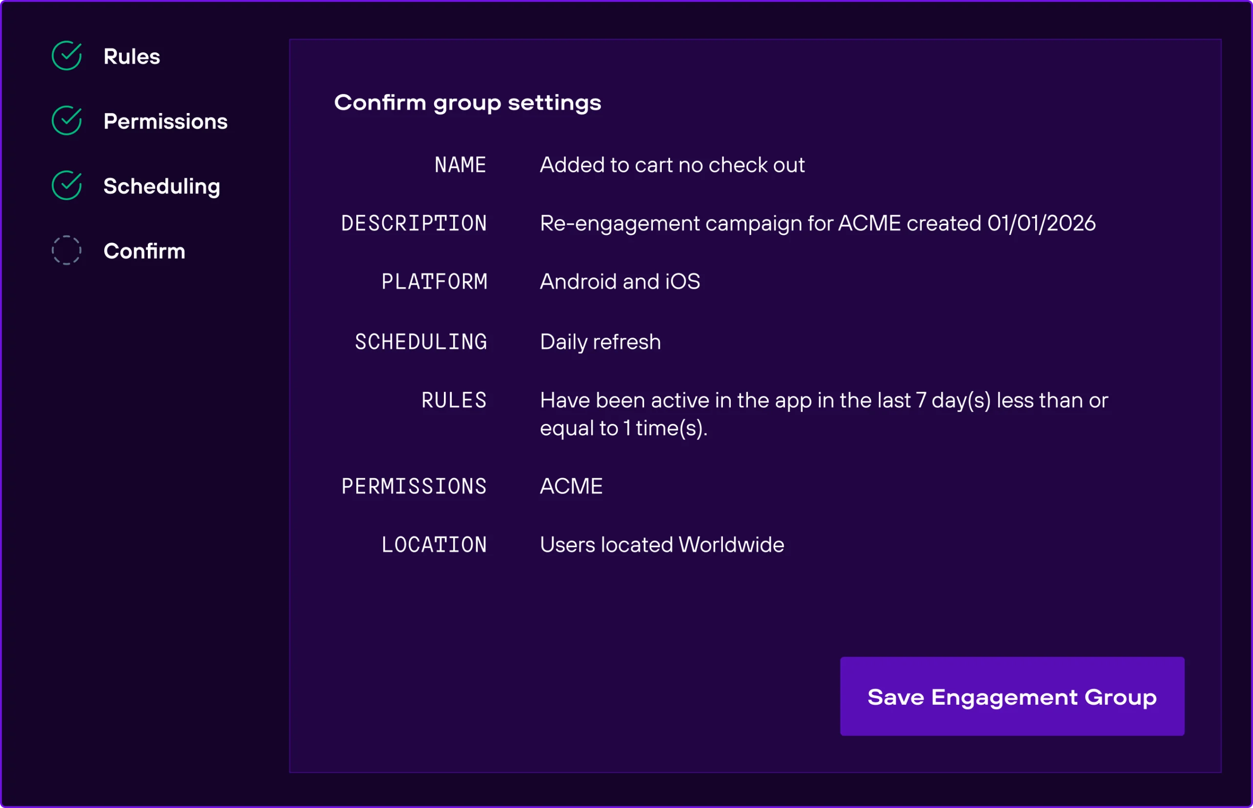Viewport: 1253px width, 808px height.
Task: Select the Confirm step label in sidebar
Action: point(144,252)
